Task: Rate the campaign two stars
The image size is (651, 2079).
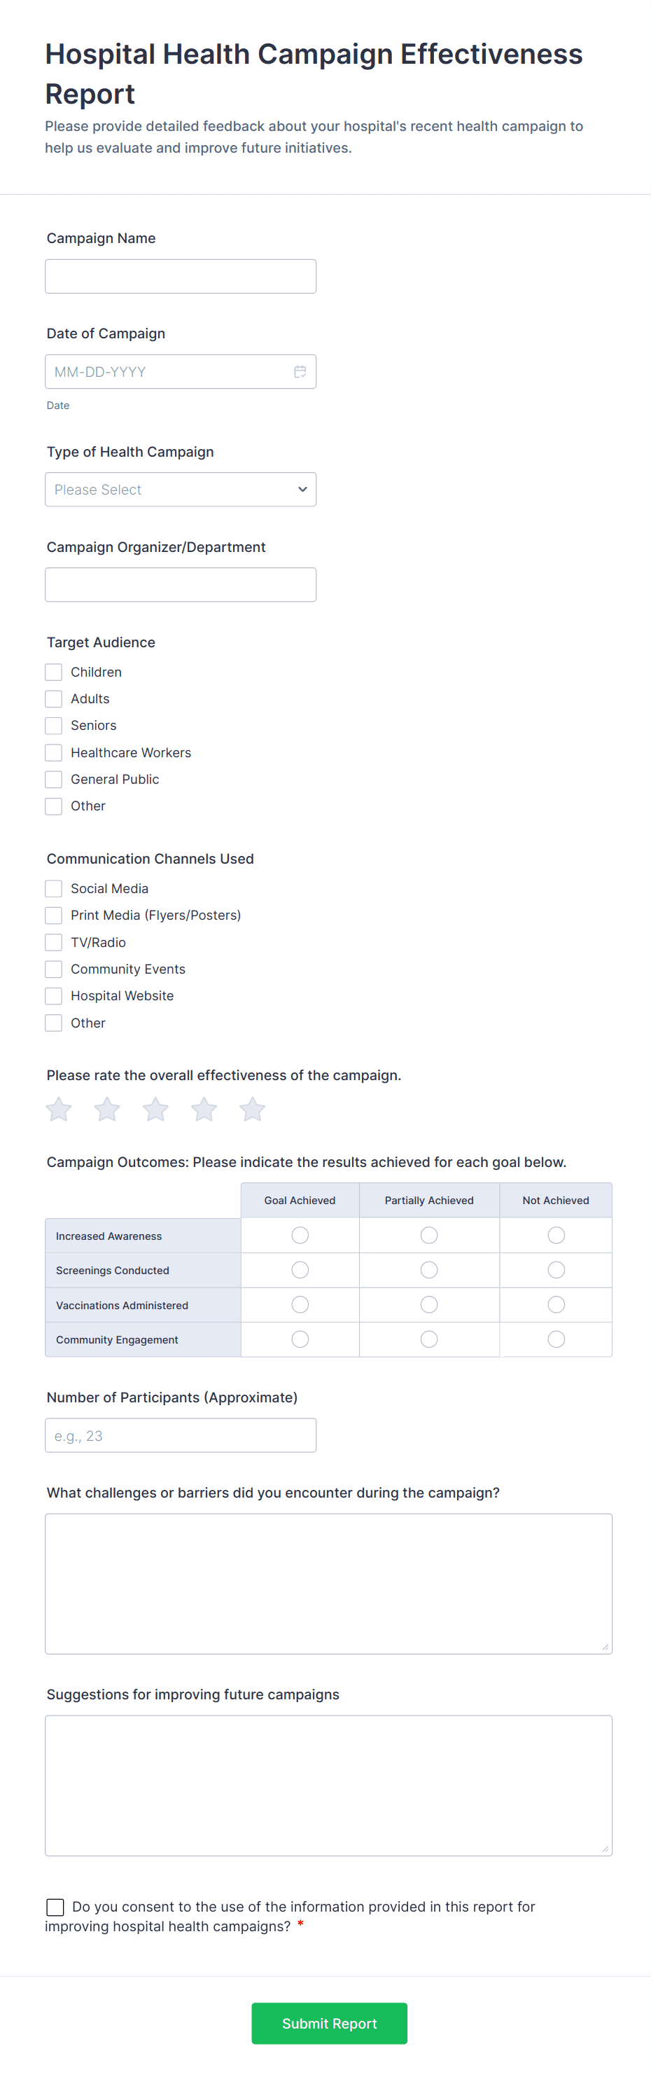Action: (107, 1109)
